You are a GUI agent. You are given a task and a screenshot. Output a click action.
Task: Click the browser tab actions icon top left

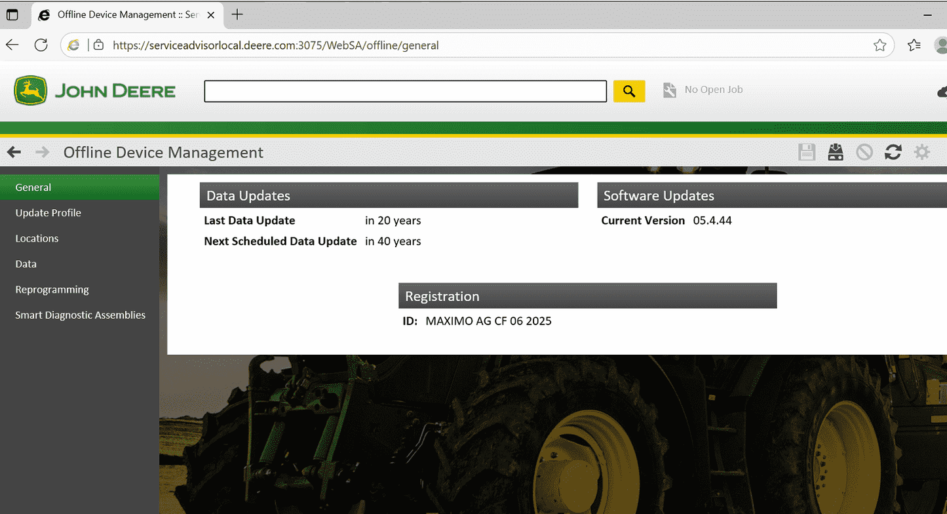click(12, 14)
